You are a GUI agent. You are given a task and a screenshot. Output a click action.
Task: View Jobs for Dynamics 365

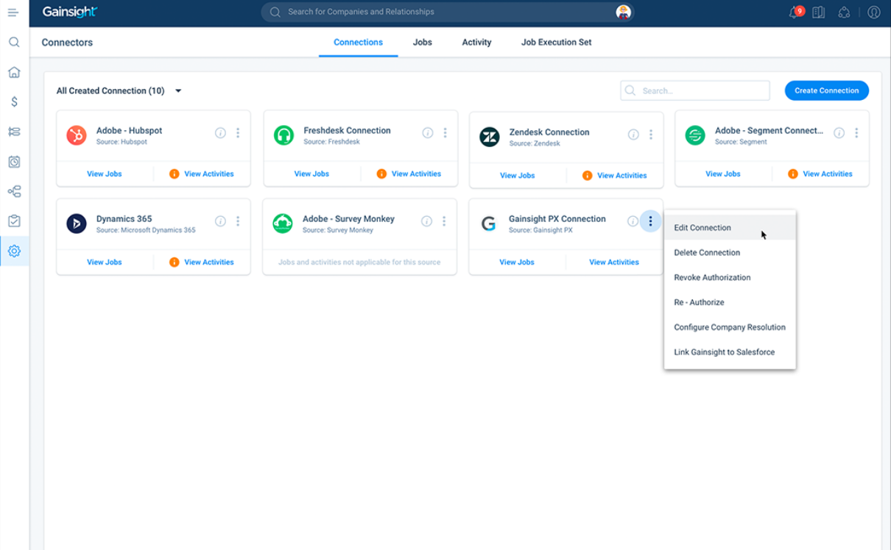105,262
